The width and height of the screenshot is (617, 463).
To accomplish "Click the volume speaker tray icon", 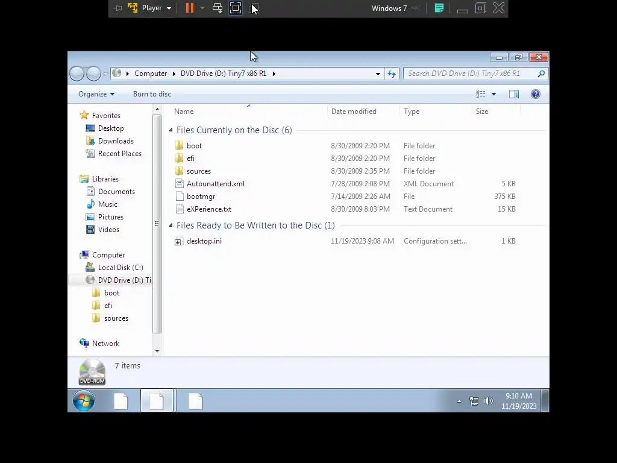I will 488,401.
